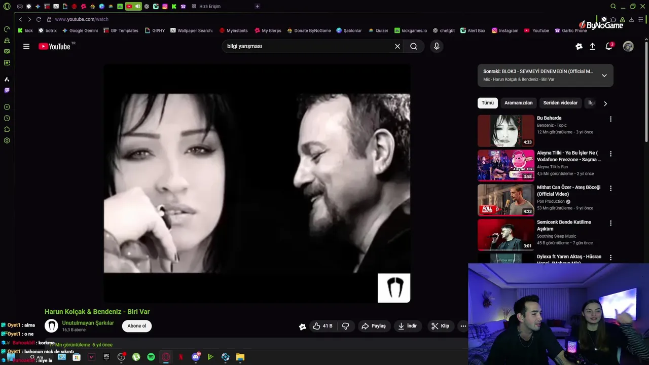Open Epic Games from the taskbar
649x365 pixels.
tap(106, 357)
